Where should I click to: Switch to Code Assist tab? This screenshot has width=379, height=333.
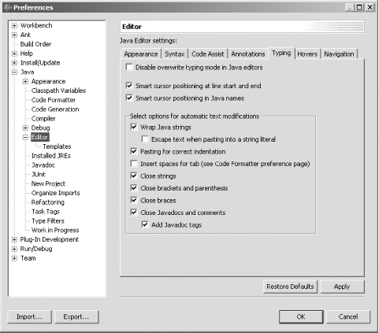click(208, 54)
